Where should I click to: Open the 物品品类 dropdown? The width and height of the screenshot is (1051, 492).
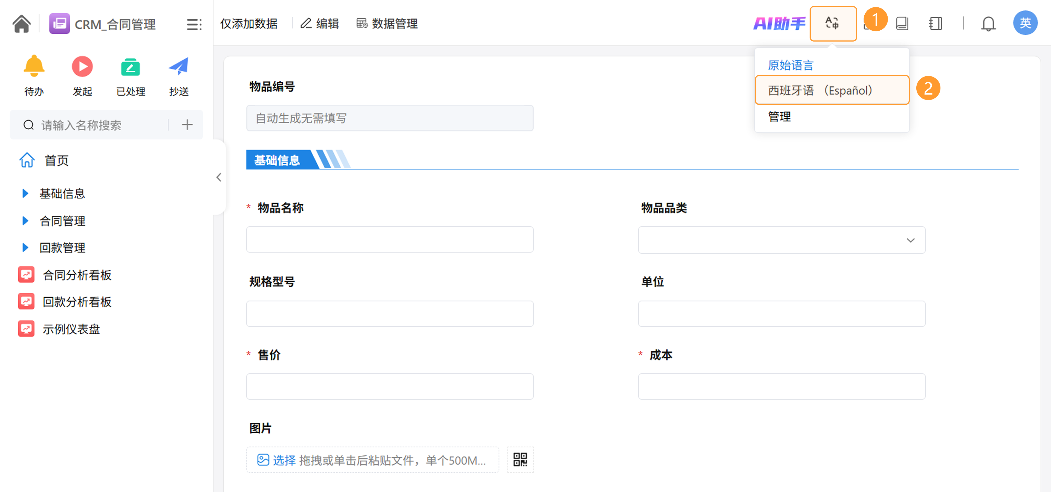tap(781, 240)
